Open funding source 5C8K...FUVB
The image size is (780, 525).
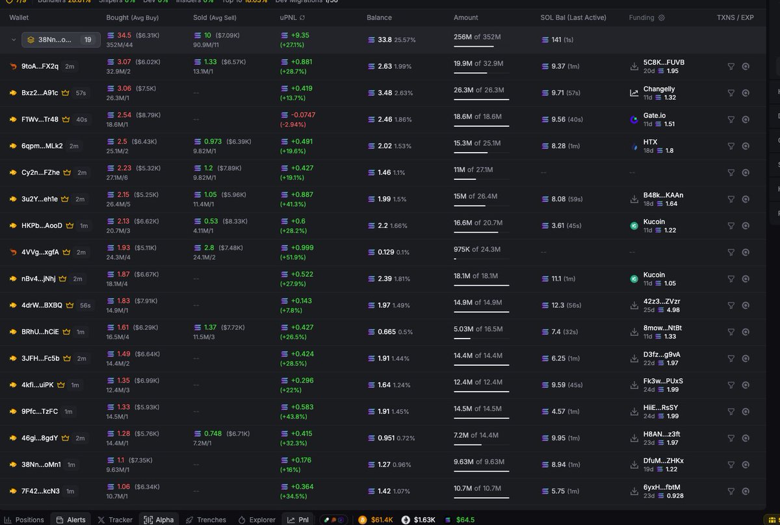pyautogui.click(x=664, y=62)
